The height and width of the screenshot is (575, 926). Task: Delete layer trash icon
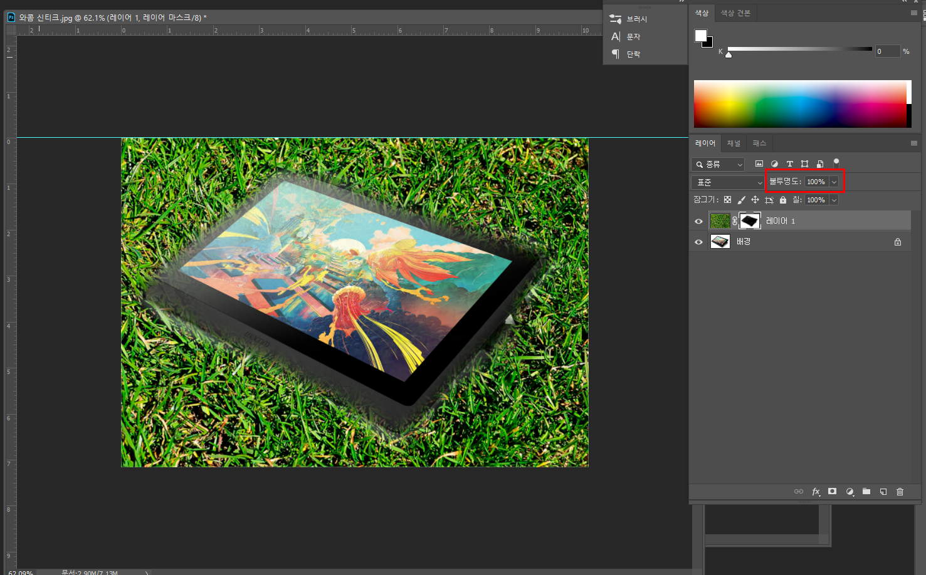tap(900, 492)
